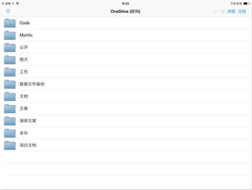This screenshot has width=252, height=190.
Task: Open the 音乐 folder icon
Action: [x=10, y=133]
